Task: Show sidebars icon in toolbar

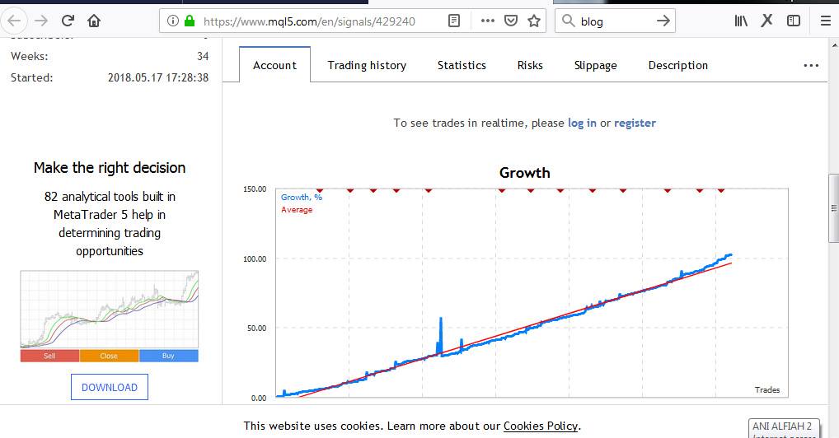Action: click(x=794, y=21)
